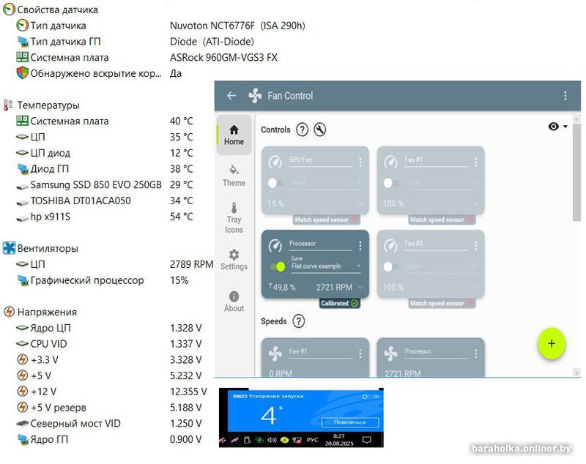The height and width of the screenshot is (464, 586).
Task: Open the Processor speed card's three-dot menu
Action: click(475, 353)
